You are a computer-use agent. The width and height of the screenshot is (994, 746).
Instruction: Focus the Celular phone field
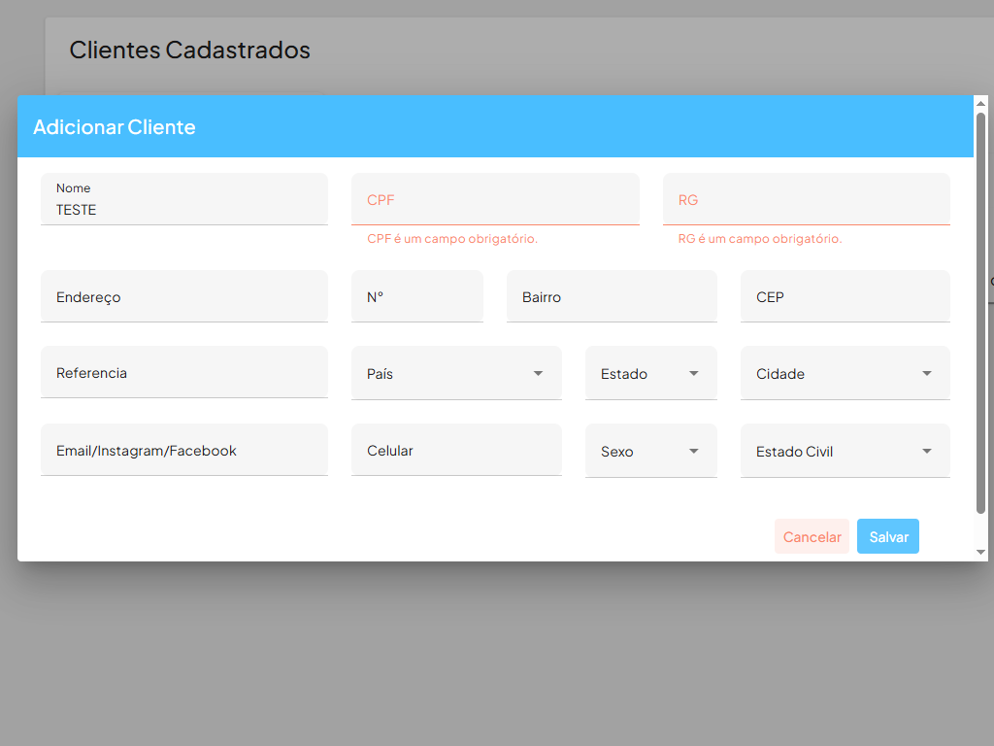coord(456,451)
